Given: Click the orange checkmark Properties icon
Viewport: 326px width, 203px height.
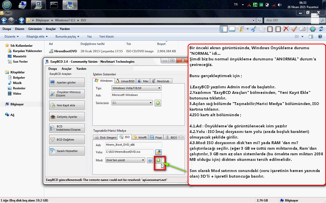Looking at the screenshot, I should point(294,29).
